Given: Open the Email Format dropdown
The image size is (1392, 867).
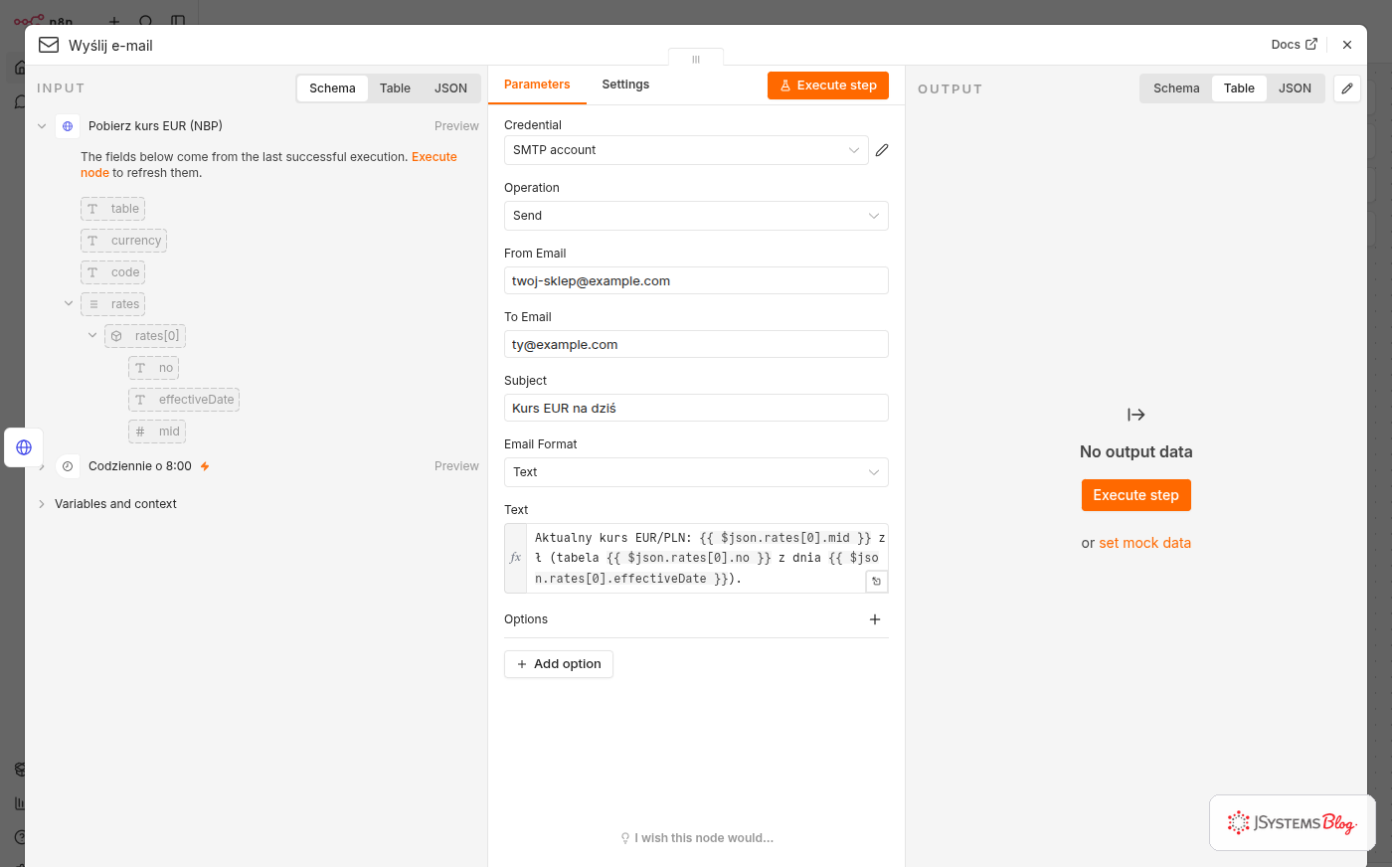Looking at the screenshot, I should click(696, 472).
